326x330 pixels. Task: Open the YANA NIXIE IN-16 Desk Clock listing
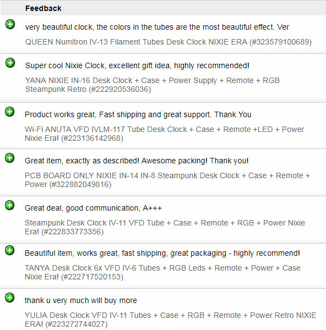[x=153, y=85]
